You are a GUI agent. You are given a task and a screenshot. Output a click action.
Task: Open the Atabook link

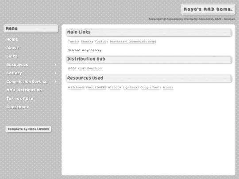coord(115,88)
